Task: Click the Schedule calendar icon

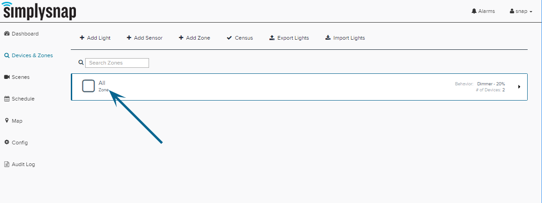Action: pos(6,99)
